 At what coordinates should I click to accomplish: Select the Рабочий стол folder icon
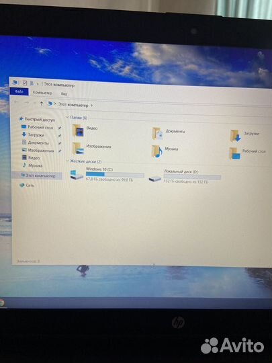(x=234, y=153)
